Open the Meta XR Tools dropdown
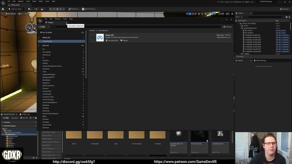 [89, 9]
